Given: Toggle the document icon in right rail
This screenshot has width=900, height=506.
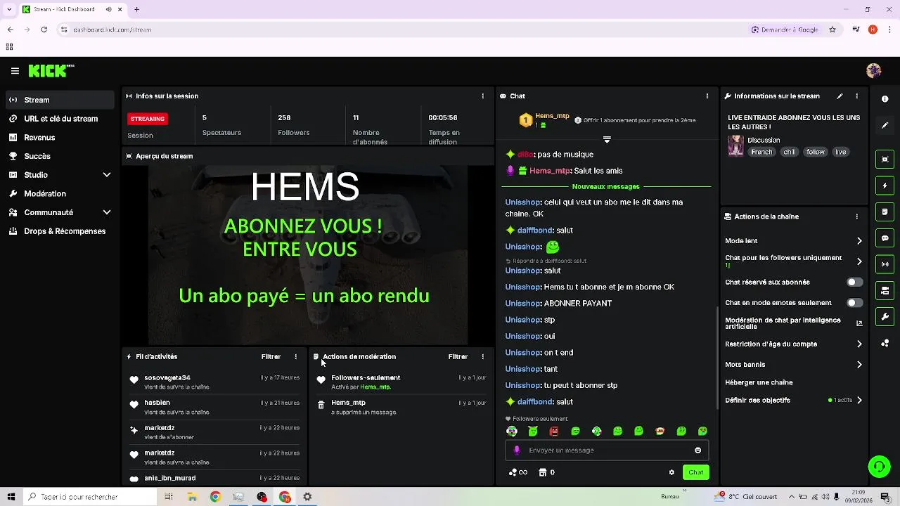Looking at the screenshot, I should coord(885,212).
